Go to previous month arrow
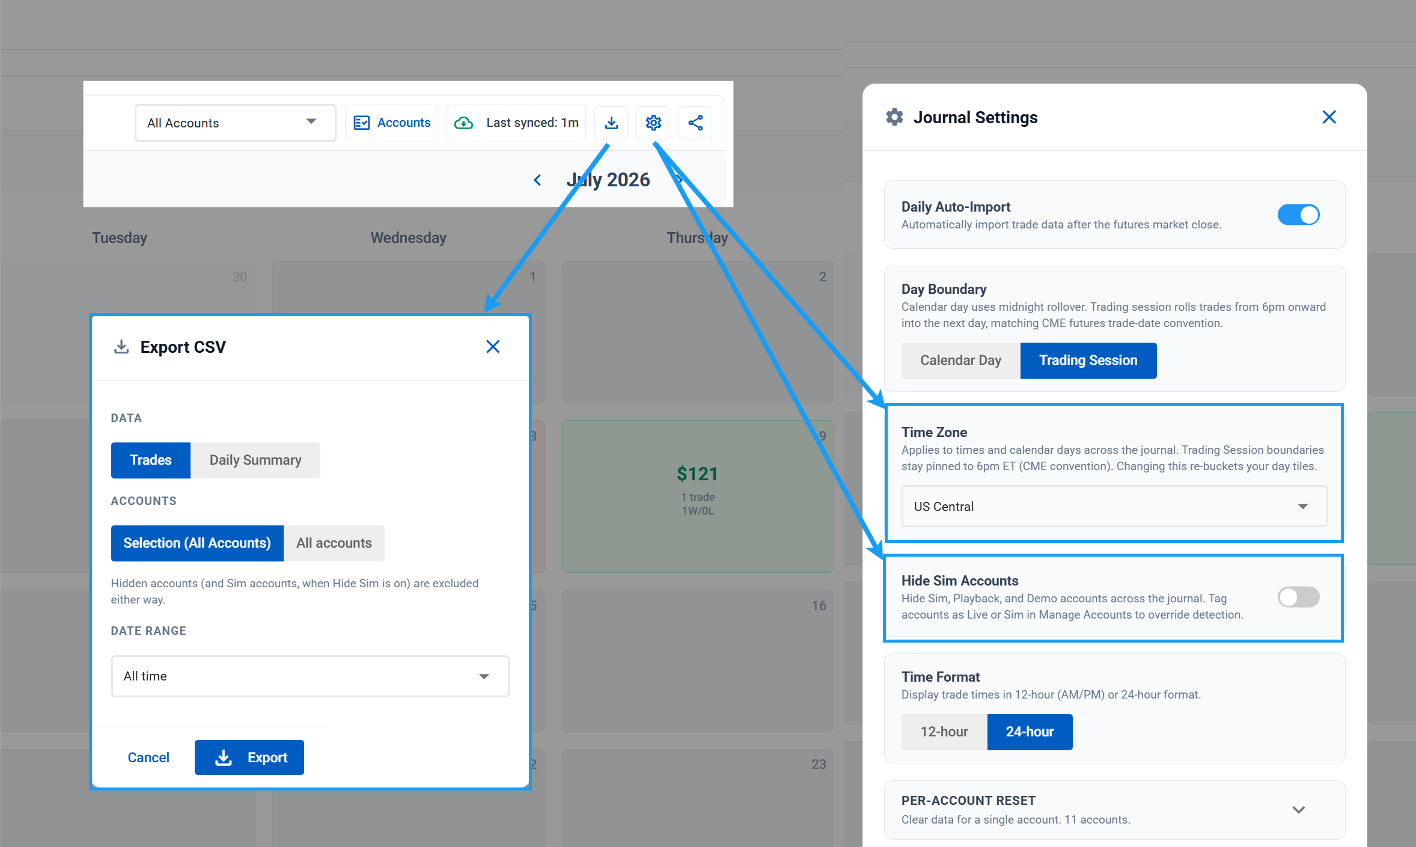The image size is (1416, 847). (537, 180)
